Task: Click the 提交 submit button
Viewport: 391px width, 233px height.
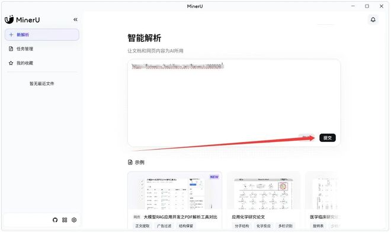Action: click(328, 138)
